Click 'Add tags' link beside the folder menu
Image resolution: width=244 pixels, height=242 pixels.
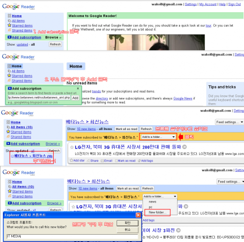pyautogui.click(x=148, y=220)
